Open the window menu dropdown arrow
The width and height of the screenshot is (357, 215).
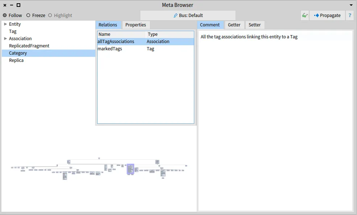pyautogui.click(x=351, y=5)
